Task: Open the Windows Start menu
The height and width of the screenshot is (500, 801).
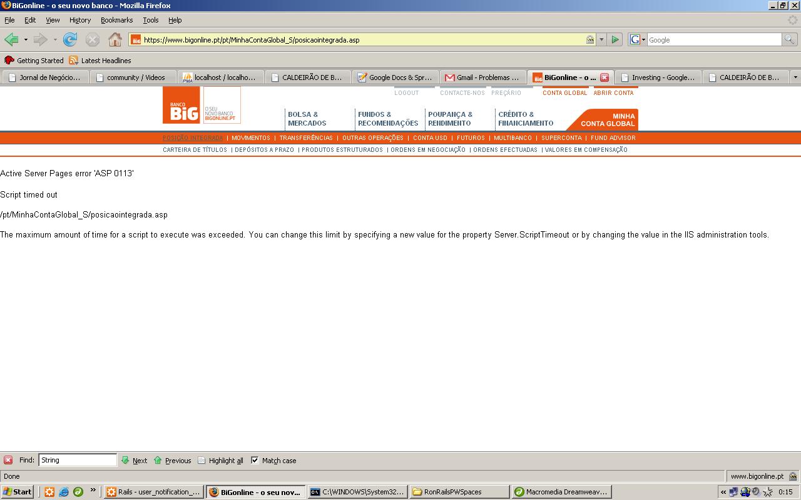Action: (x=18, y=492)
